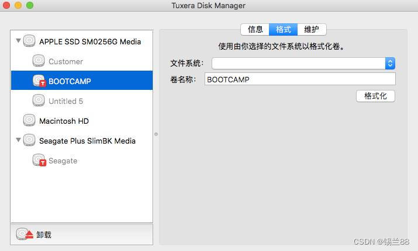The width and height of the screenshot is (418, 251).
Task: Select the Untitled 5 volume row
Action: coord(82,101)
